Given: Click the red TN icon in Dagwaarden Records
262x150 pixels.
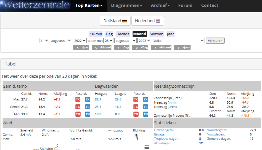Looking at the screenshot, I should pos(136,114).
